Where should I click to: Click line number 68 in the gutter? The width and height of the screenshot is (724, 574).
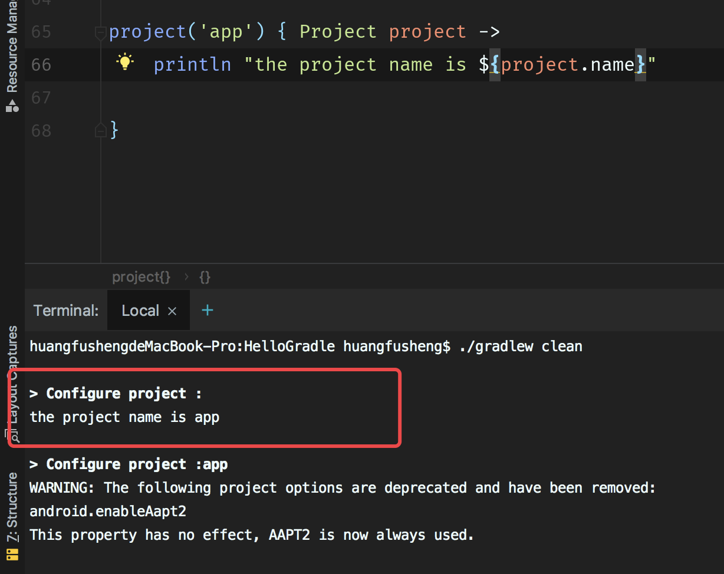41,130
